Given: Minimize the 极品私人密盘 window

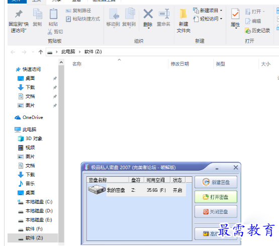Looking at the screenshot, I should (217, 169).
